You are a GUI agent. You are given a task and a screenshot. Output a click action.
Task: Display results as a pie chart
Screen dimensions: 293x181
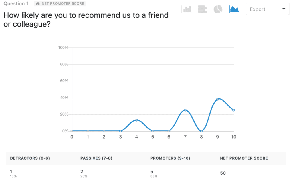pyautogui.click(x=218, y=9)
